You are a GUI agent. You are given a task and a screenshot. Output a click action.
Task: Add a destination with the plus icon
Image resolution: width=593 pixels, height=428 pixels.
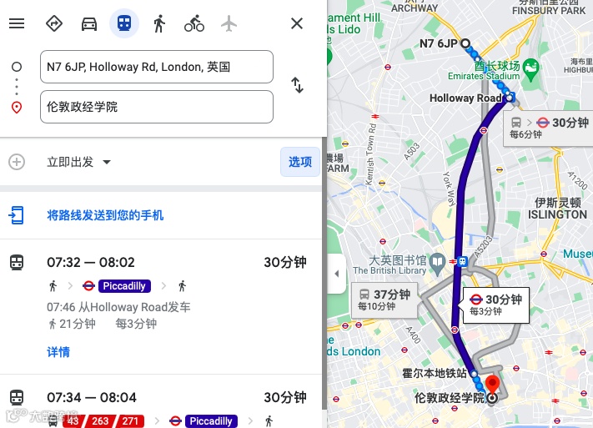point(17,162)
